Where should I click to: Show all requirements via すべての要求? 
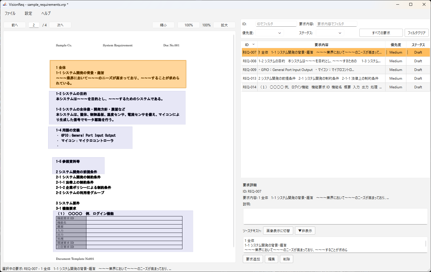381,33
